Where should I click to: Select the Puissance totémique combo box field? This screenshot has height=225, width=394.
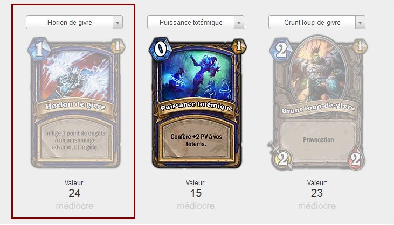(x=196, y=22)
